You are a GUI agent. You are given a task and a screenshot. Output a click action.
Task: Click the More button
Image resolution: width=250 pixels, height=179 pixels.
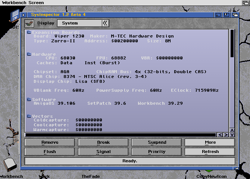[x=210, y=142]
